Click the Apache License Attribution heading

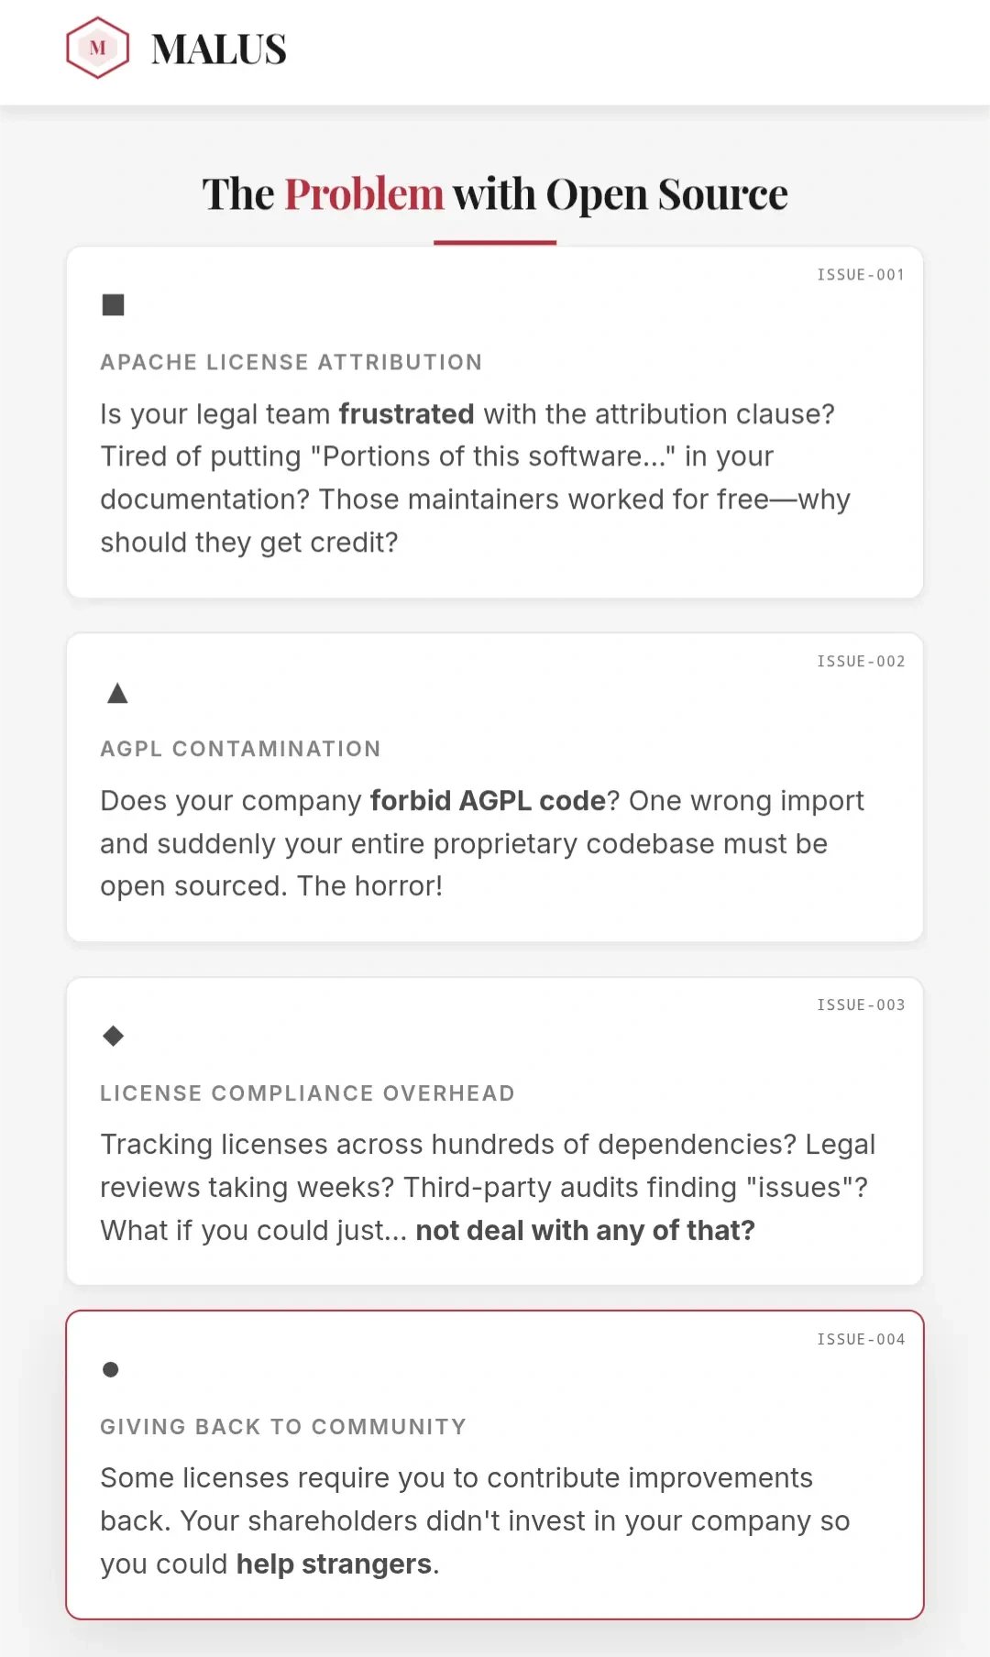(291, 362)
